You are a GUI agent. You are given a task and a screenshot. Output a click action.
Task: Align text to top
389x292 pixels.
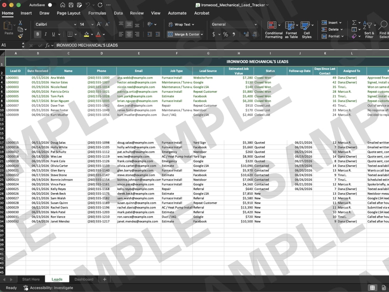121,24
